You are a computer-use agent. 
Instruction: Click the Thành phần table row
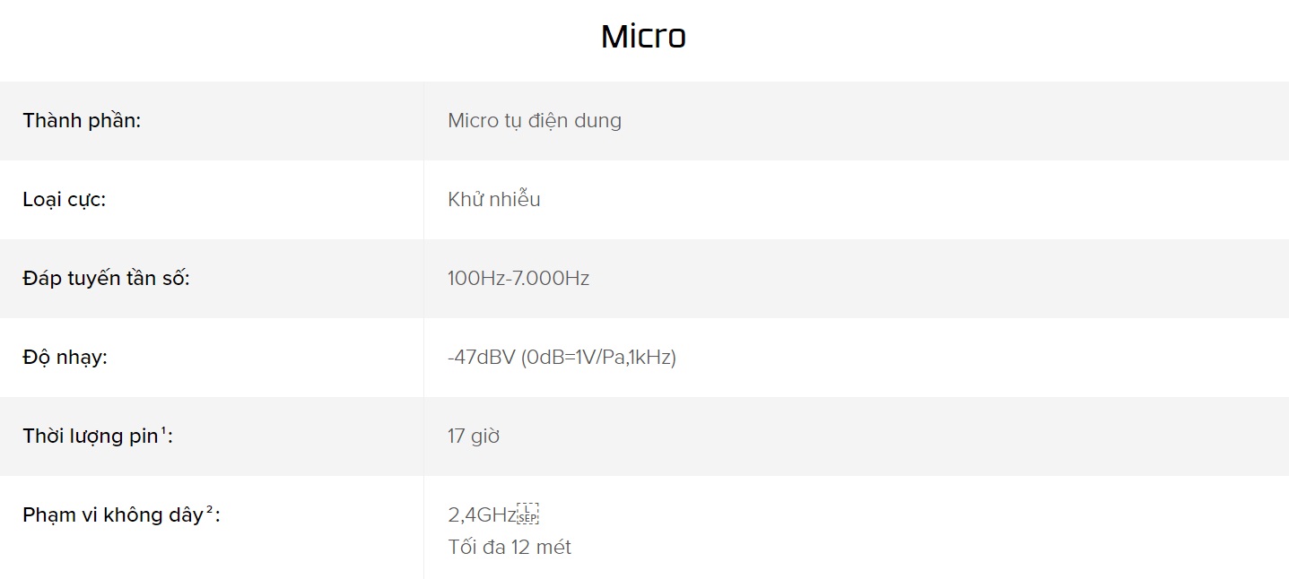pos(644,121)
